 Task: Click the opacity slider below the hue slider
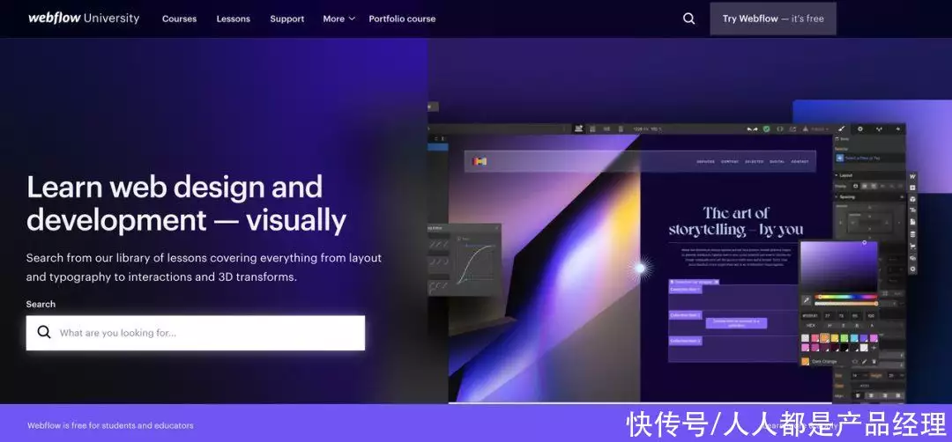845,303
